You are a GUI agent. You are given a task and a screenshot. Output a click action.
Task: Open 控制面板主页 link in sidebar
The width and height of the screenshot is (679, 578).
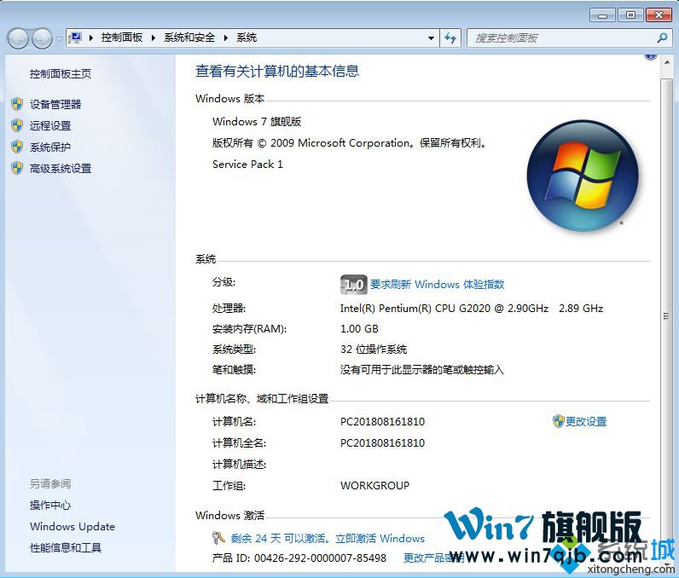pyautogui.click(x=61, y=74)
